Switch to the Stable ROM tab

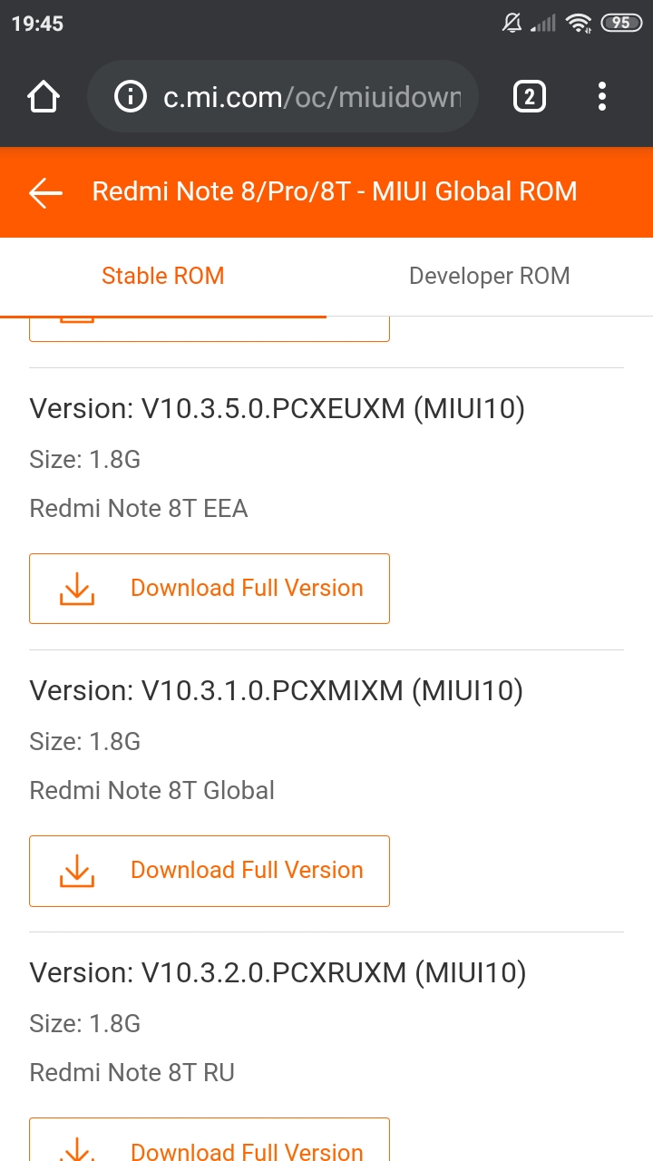pyautogui.click(x=163, y=276)
